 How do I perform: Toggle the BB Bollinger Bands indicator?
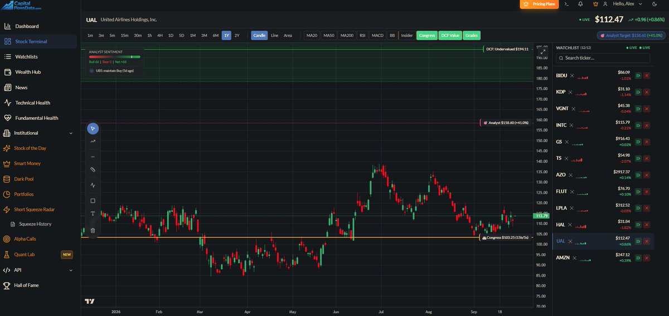coord(392,36)
